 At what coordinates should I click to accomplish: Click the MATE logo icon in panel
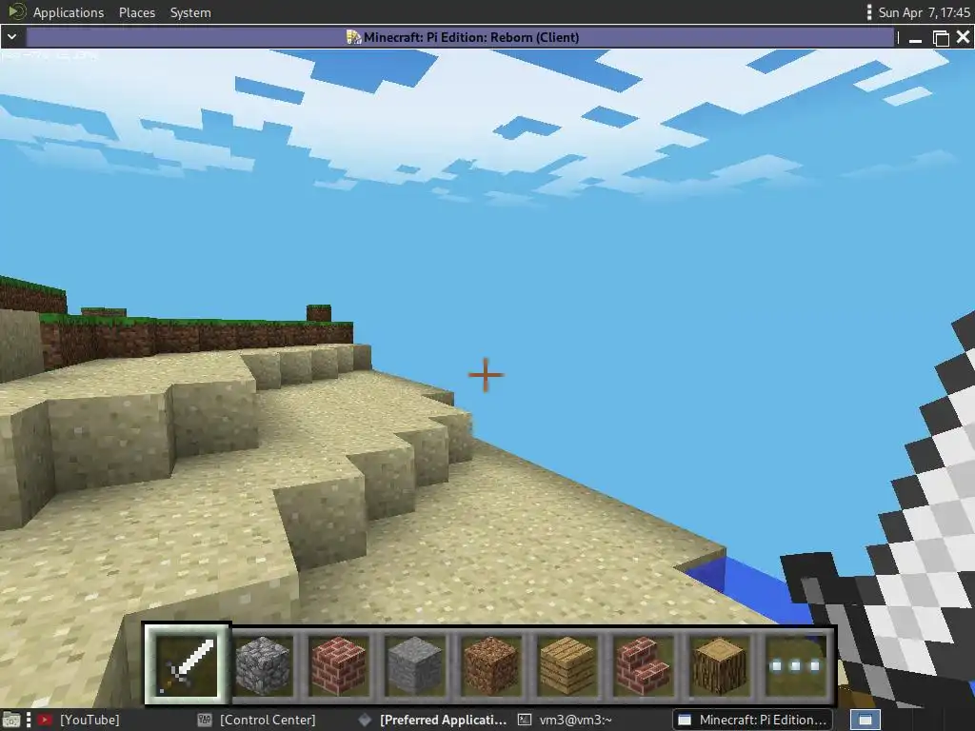click(x=17, y=11)
